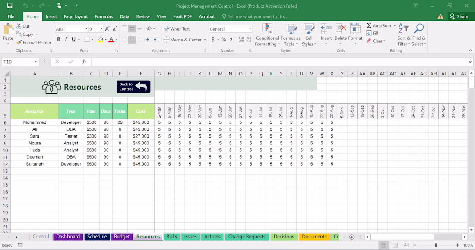Viewport: 475px width, 250px height.
Task: Click the horizontal scrollbar thumb
Action: 402,237
